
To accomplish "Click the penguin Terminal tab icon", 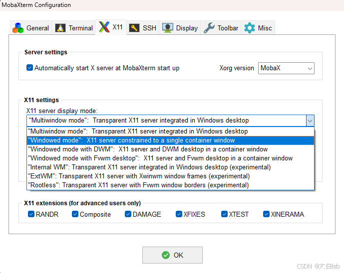I will pyautogui.click(x=60, y=28).
